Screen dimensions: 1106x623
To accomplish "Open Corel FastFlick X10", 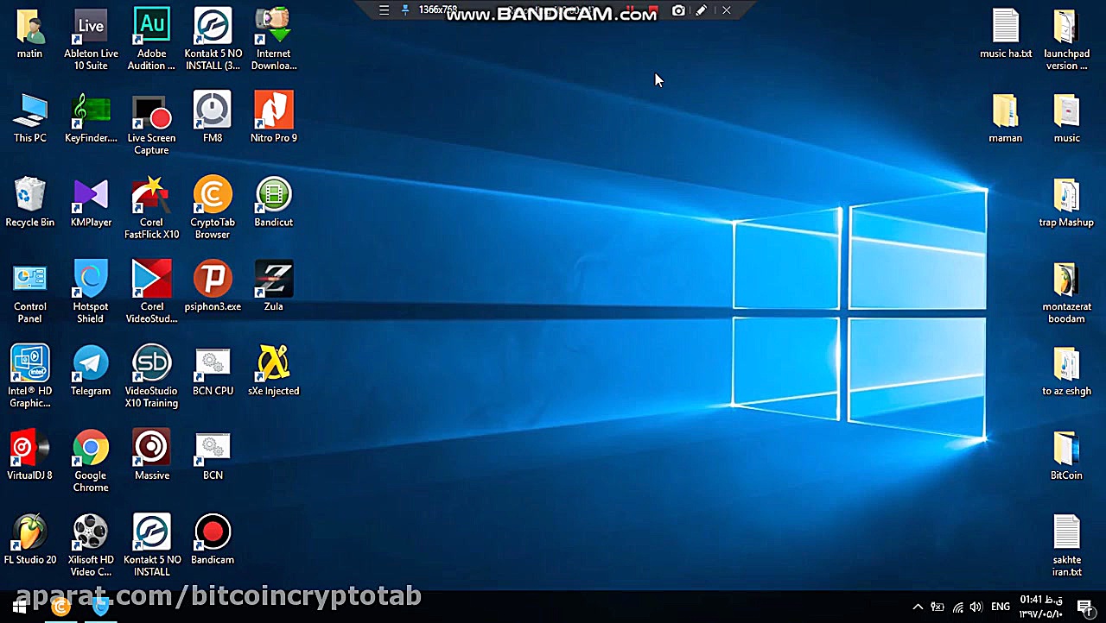I will click(151, 195).
